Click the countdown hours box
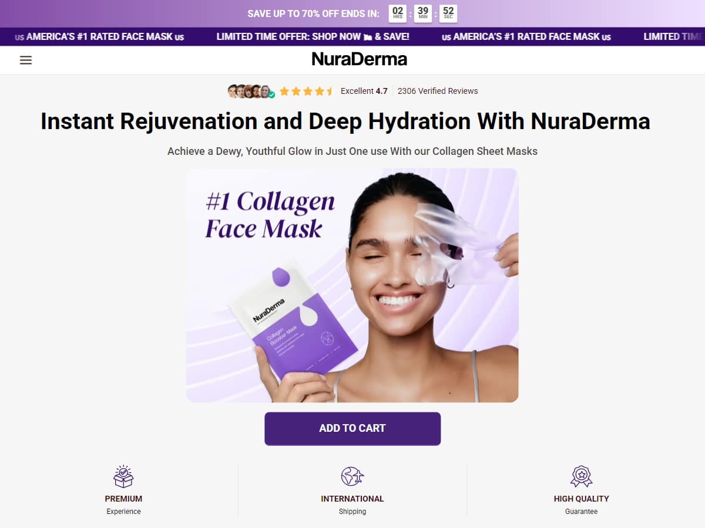The height and width of the screenshot is (528, 705). tap(398, 13)
